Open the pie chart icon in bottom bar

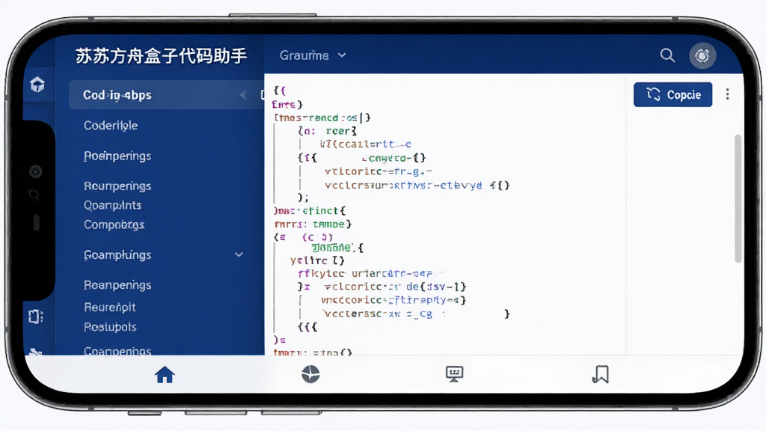click(310, 374)
